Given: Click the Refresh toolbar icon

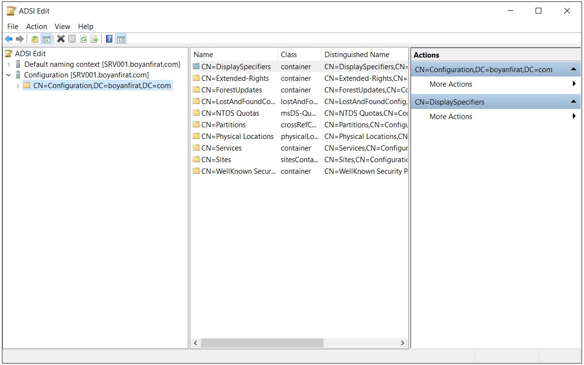Looking at the screenshot, I should (83, 39).
